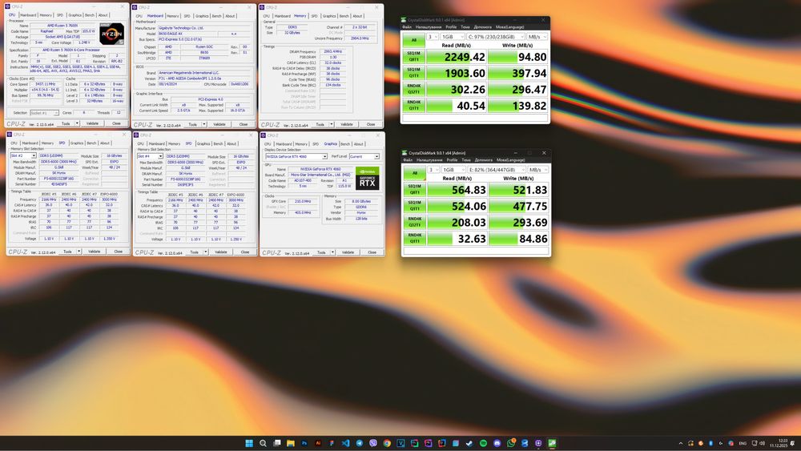The image size is (801, 451).
Task: Click the 2249.42 read result cell
Action: (x=457, y=57)
